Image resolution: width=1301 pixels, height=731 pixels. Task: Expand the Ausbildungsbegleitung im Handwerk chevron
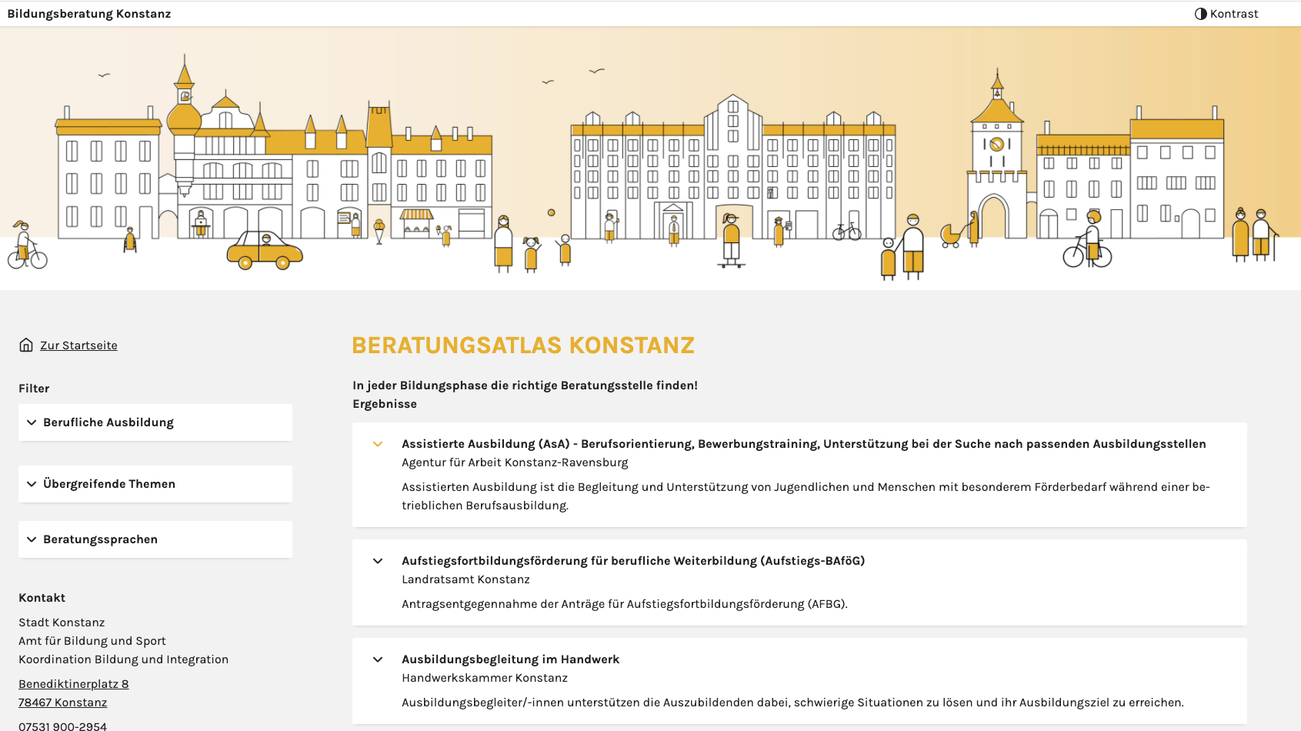coord(378,659)
